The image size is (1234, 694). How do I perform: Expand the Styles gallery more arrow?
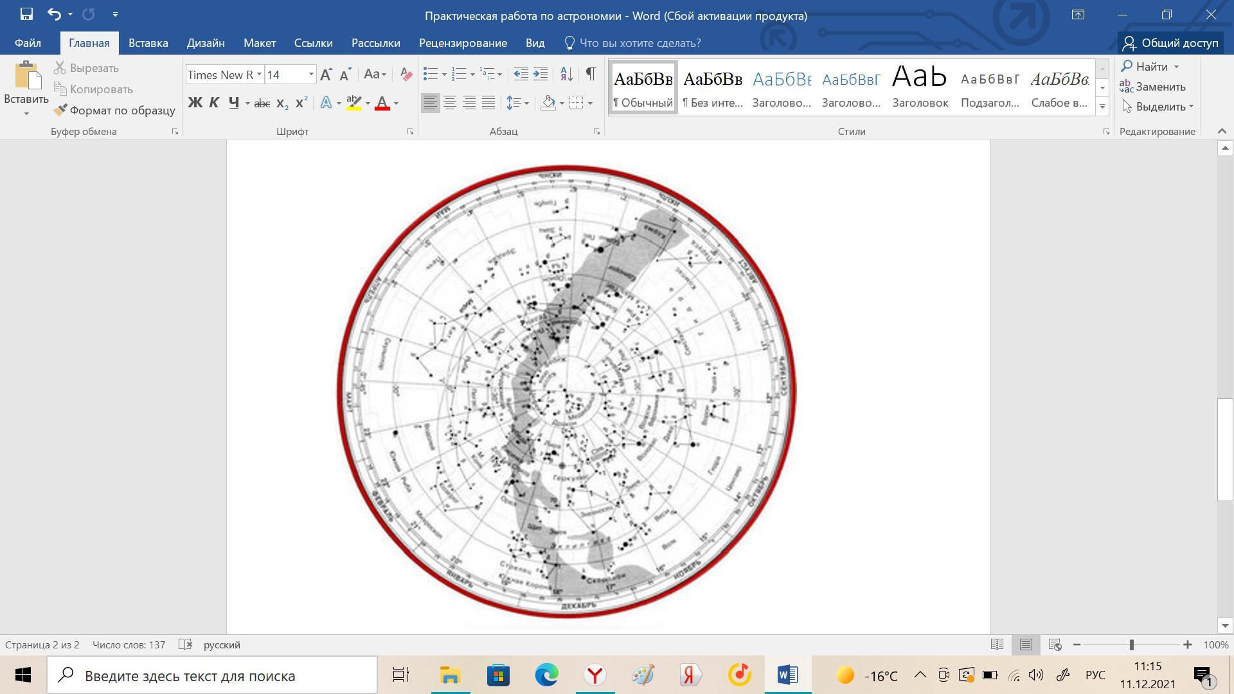coord(1102,107)
